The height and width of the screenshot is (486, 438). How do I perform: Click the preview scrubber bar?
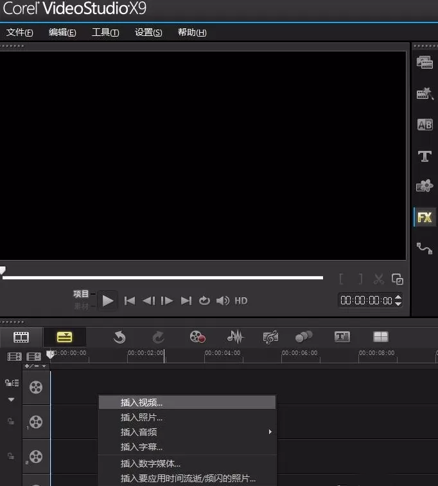162,278
